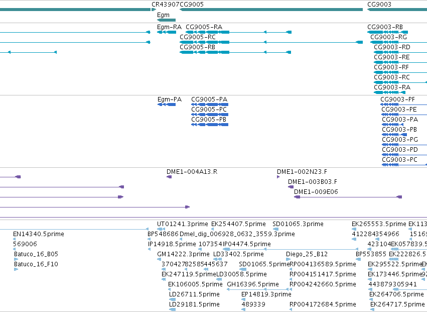Select the EP14819.3prime EST label
This screenshot has width=427, height=312.
266,295
